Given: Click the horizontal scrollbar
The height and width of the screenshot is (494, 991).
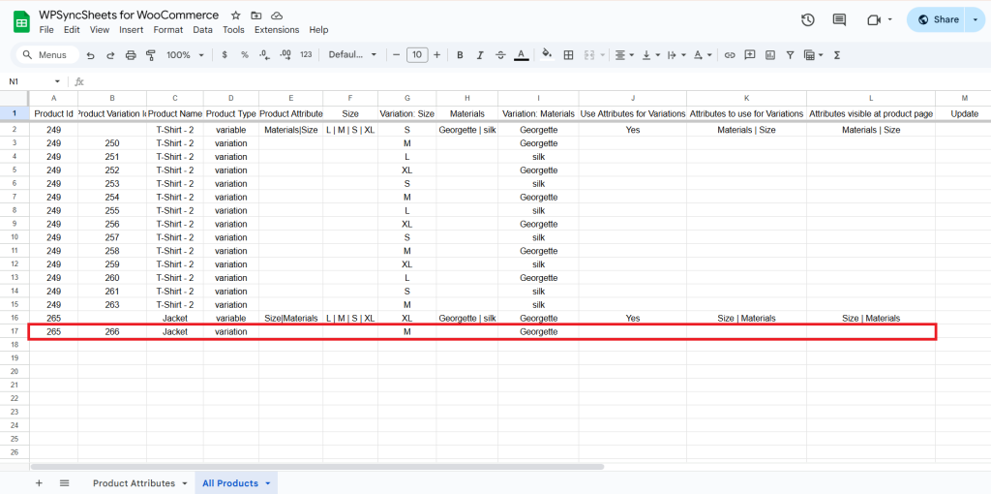Looking at the screenshot, I should [x=316, y=467].
